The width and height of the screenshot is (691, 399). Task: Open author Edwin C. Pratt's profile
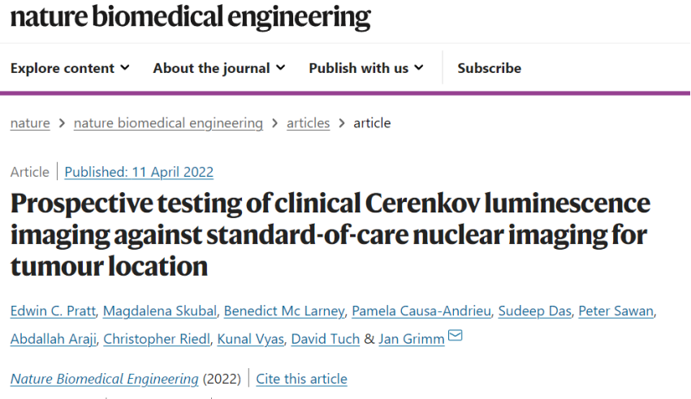point(53,311)
